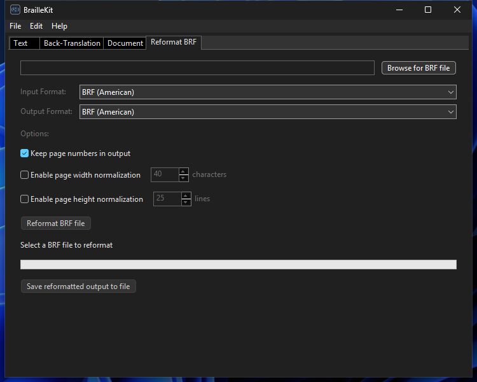Click the 'Select a BRF file to reformat' status text
Image resolution: width=477 pixels, height=382 pixels.
[66, 245]
